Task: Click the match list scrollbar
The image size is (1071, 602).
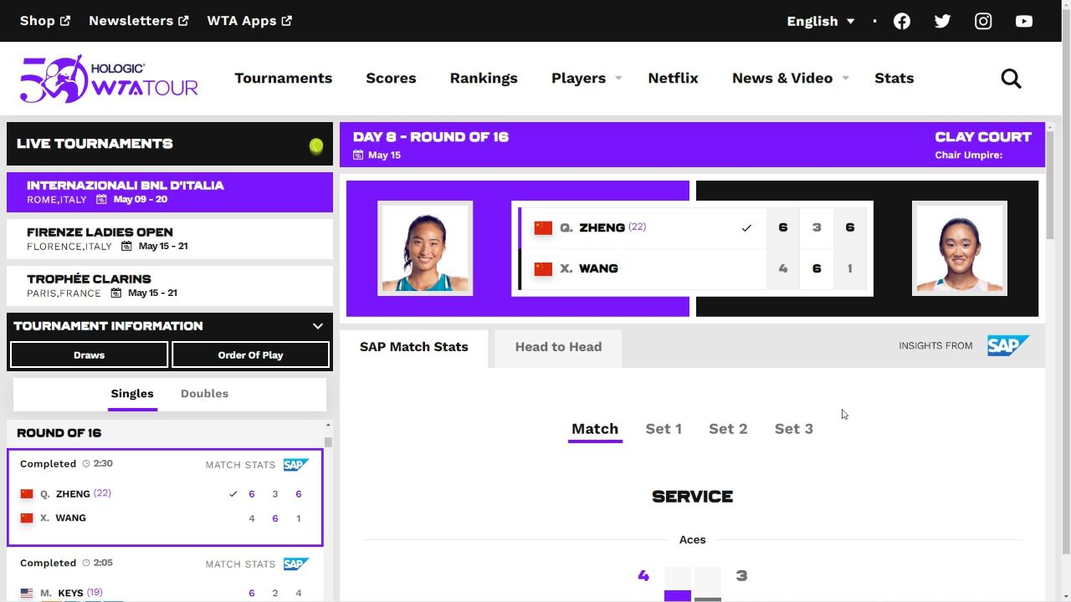Action: point(329,441)
